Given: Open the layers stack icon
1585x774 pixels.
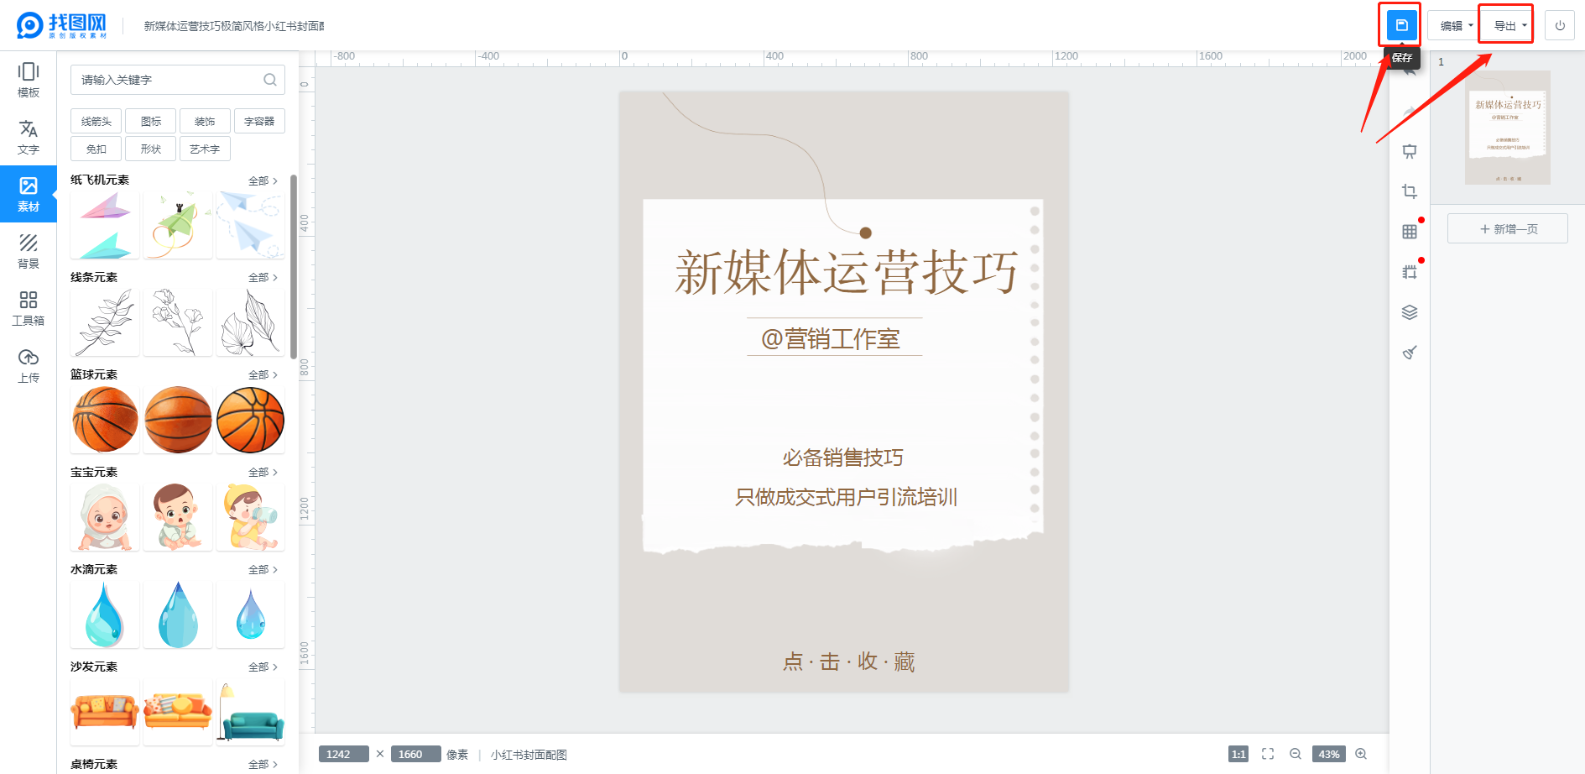Looking at the screenshot, I should coord(1410,312).
